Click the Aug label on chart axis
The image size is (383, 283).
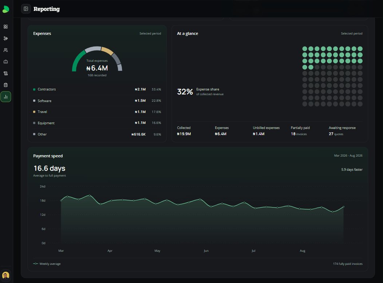[303, 251]
